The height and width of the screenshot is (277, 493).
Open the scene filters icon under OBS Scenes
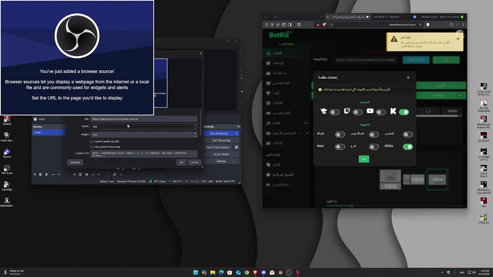[47, 174]
